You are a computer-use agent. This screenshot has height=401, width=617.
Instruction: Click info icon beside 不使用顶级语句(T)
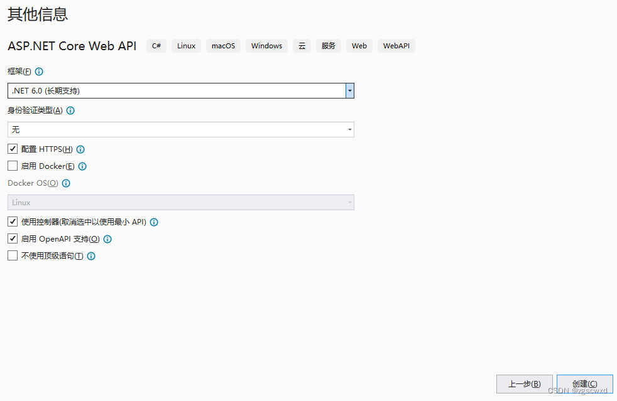click(x=91, y=256)
